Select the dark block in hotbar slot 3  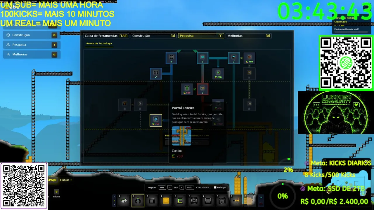152,201
